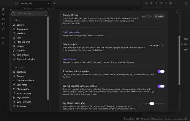Image resolution: width=190 pixels, height=121 pixels.
Task: Adjust the Ask Clockify again slider
Action: (156, 104)
